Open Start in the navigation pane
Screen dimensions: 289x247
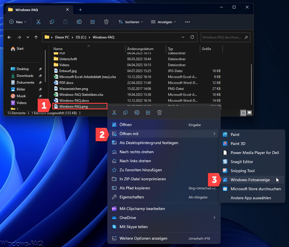click(x=17, y=49)
